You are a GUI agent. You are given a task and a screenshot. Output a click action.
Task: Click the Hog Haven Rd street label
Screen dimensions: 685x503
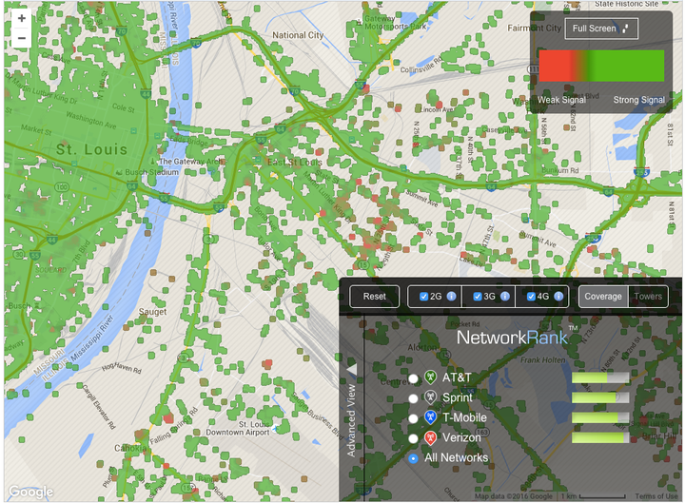coord(122,369)
